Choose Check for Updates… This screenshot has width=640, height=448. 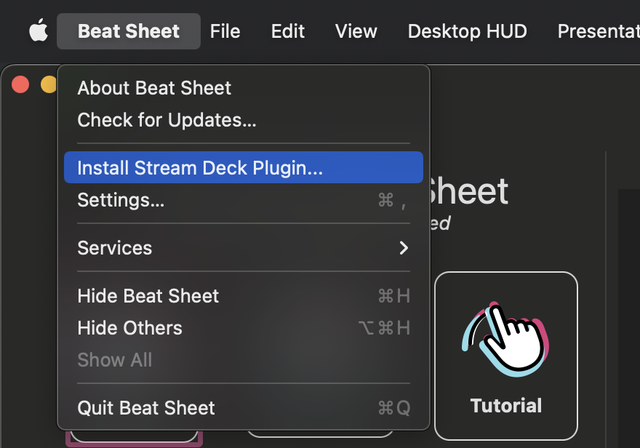coord(167,120)
